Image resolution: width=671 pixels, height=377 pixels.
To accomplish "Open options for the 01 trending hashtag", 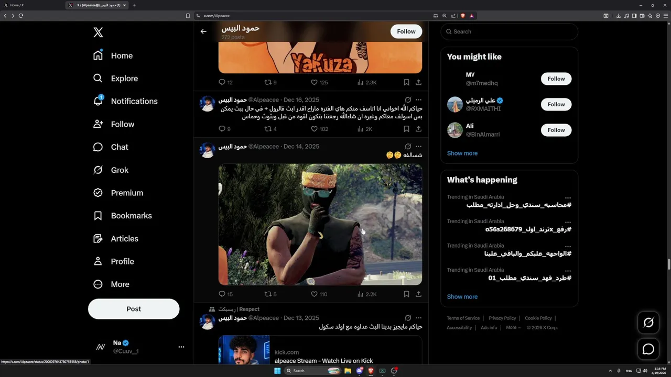I will pos(568,271).
